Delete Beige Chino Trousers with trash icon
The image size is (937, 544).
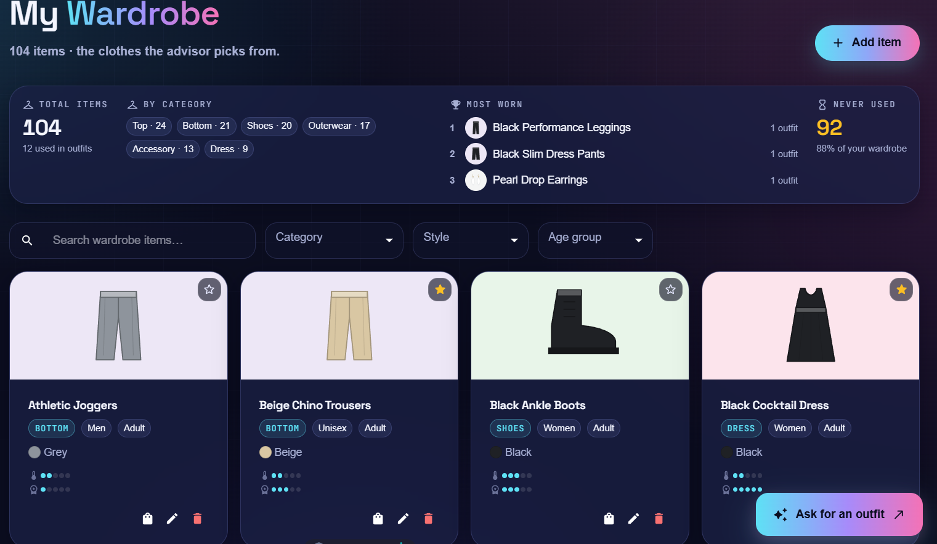point(428,519)
